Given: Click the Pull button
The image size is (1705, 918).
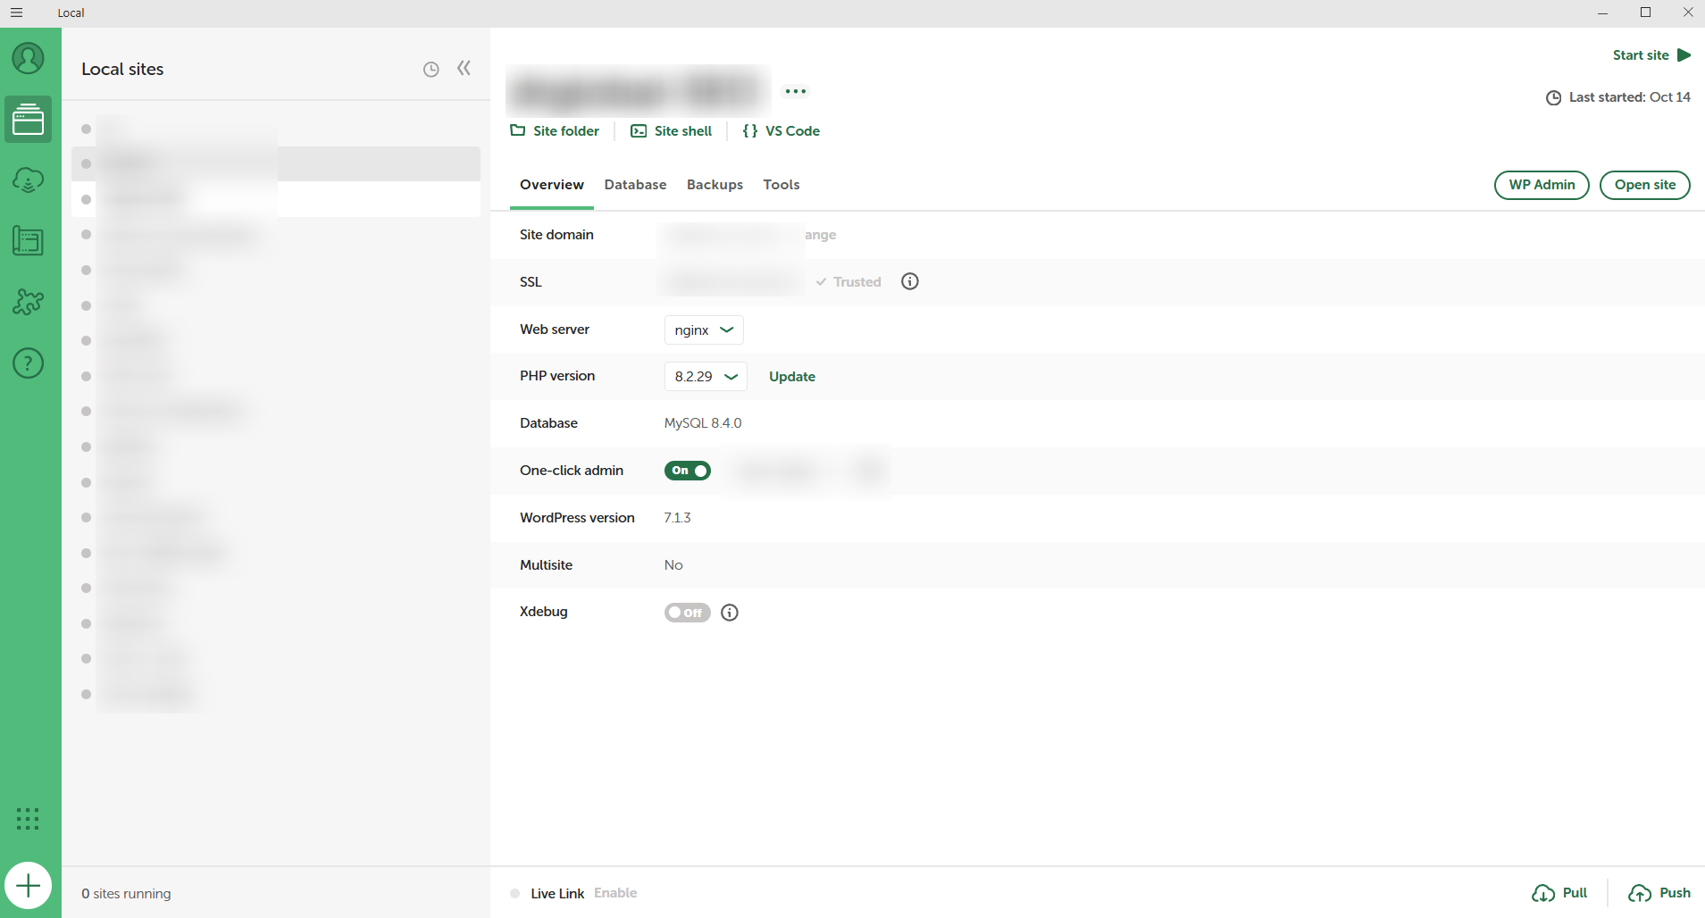Looking at the screenshot, I should coord(1560,893).
